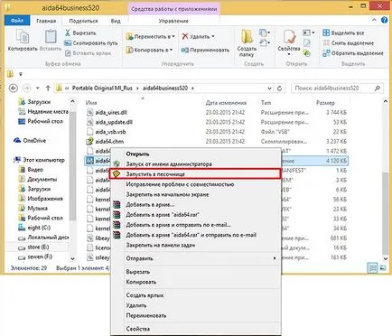Expand the Отправить submenu
The width and height of the screenshot is (392, 336).
tap(196, 258)
